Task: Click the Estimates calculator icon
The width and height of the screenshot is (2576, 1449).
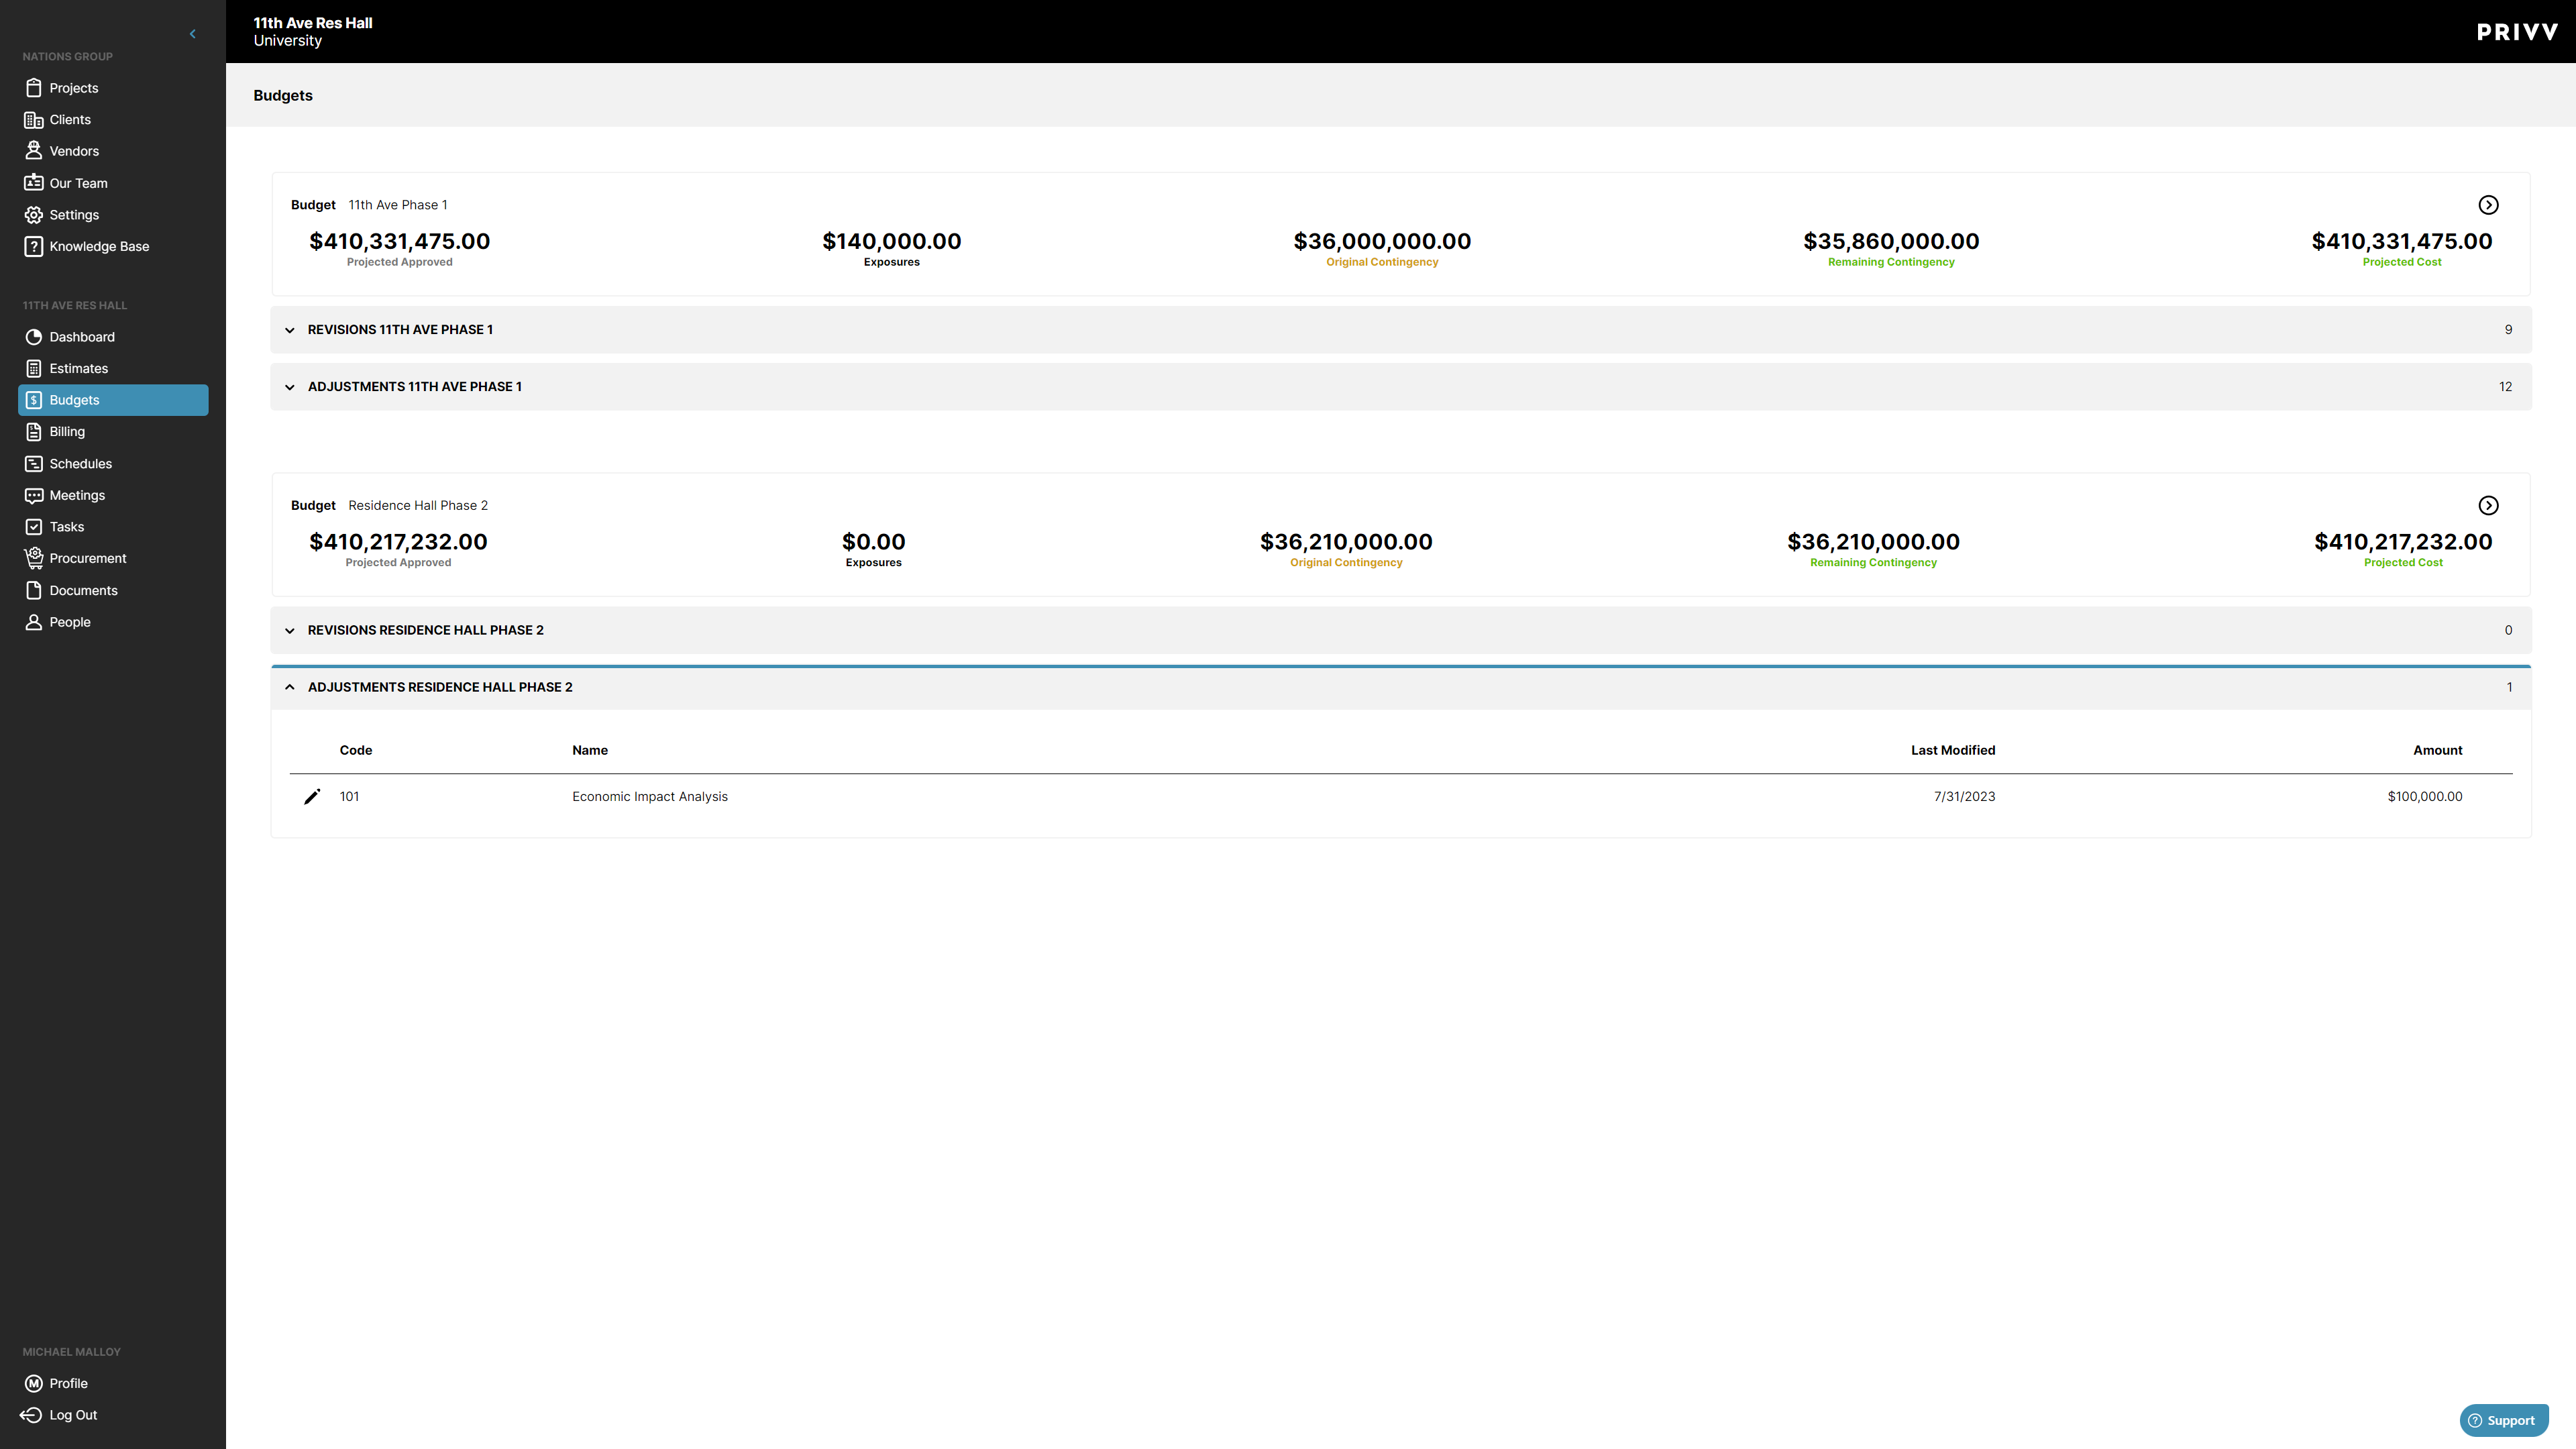Action: pos(34,369)
